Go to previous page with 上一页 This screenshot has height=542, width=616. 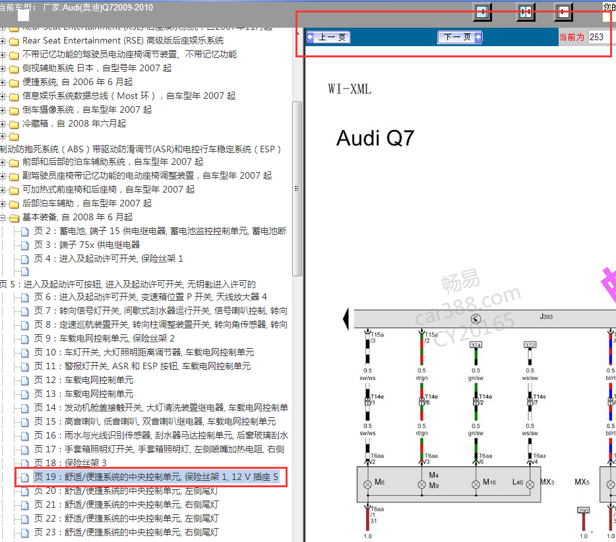[328, 38]
